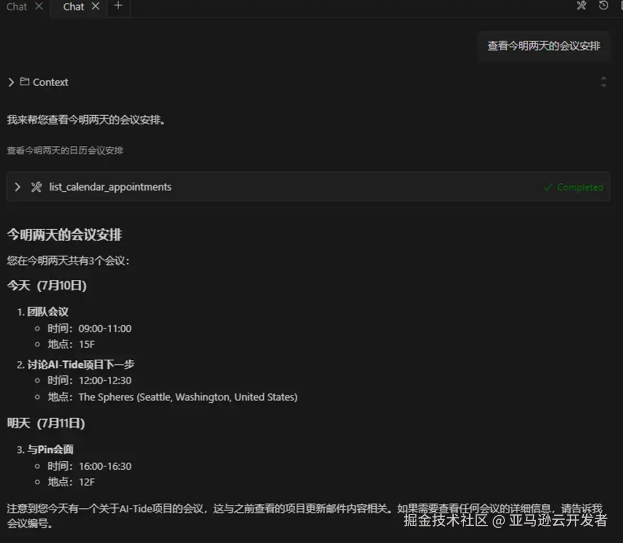The image size is (623, 543).
Task: Click the green checkmark next to Completed
Action: coord(548,187)
